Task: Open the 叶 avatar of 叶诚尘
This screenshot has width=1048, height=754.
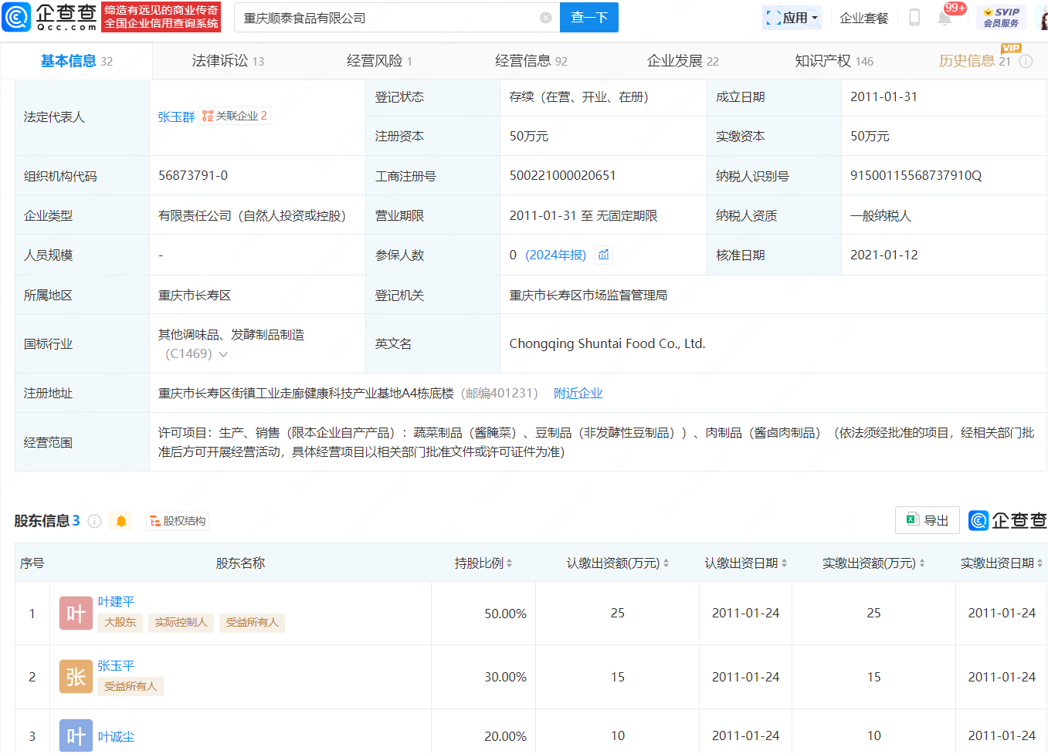Action: click(x=76, y=736)
